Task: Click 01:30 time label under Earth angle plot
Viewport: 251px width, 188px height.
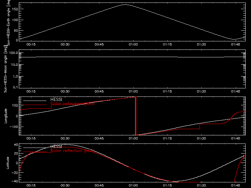Action: pyautogui.click(x=201, y=44)
